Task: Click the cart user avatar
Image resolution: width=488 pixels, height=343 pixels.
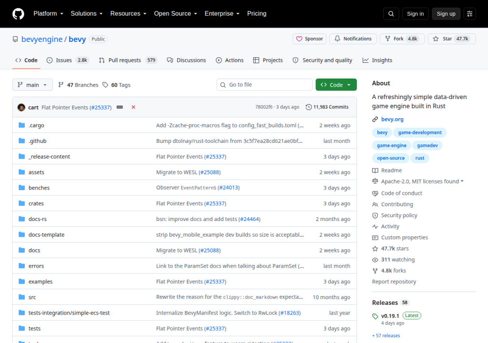Action: pos(21,107)
